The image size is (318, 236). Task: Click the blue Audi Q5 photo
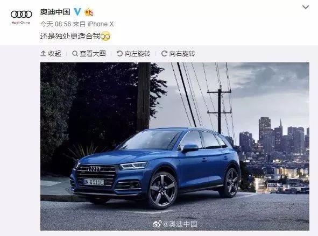tap(175, 146)
